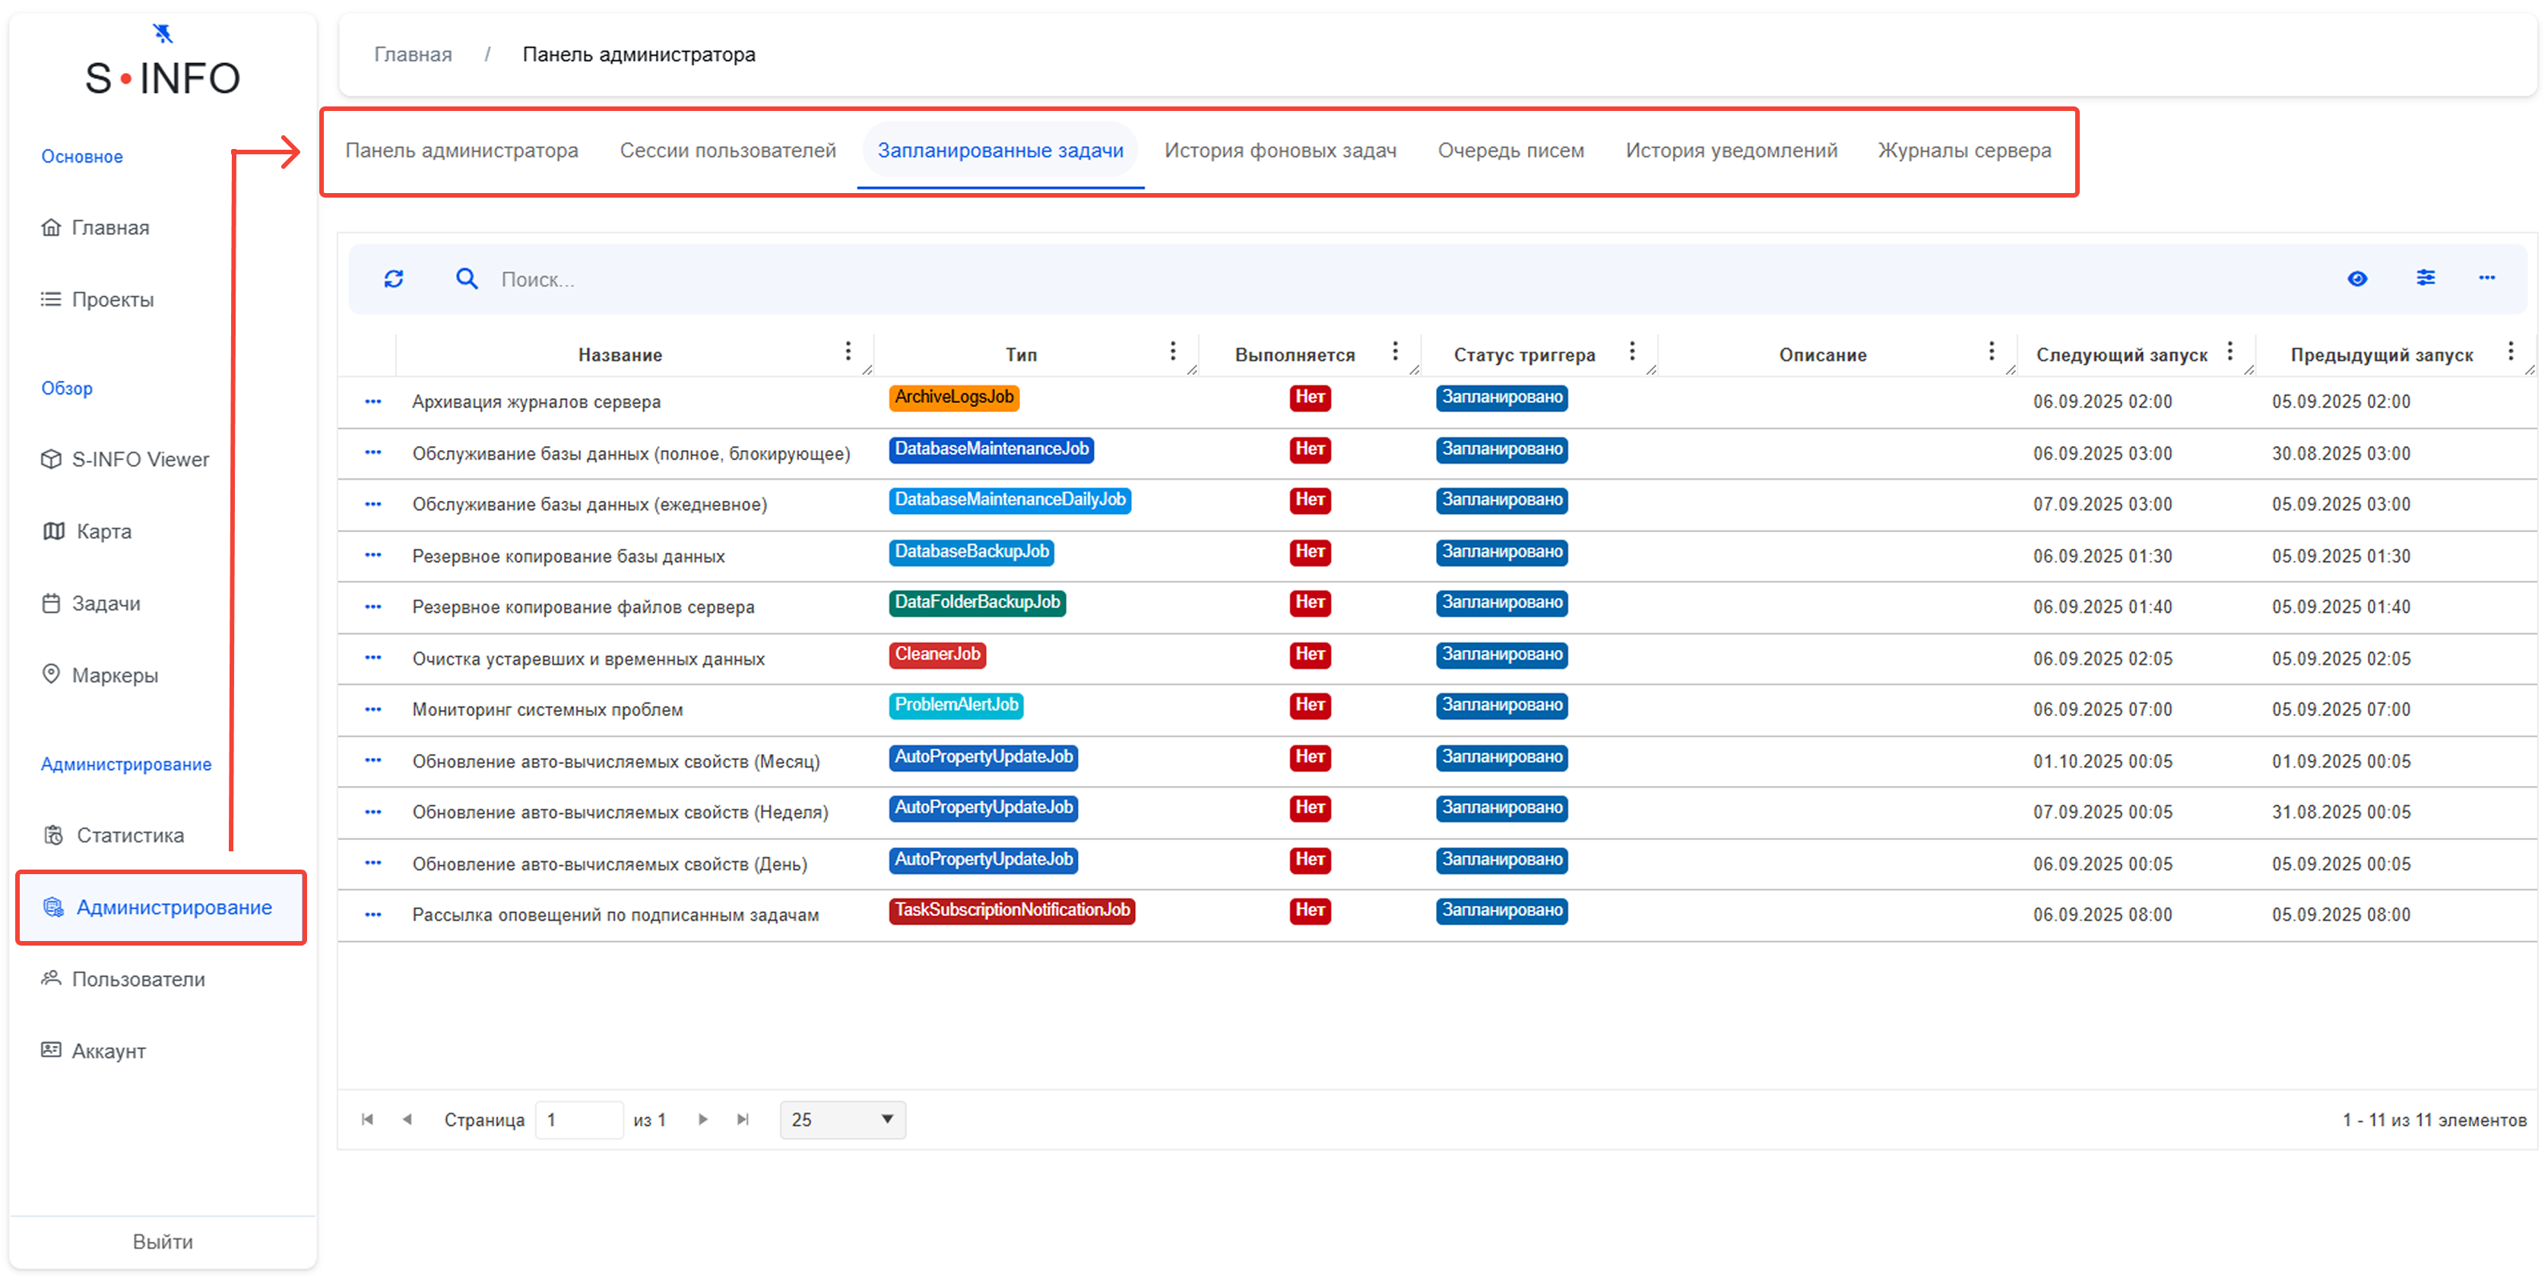2548x1277 pixels.
Task: Unpin the sidebar using pin icon
Action: (163, 33)
